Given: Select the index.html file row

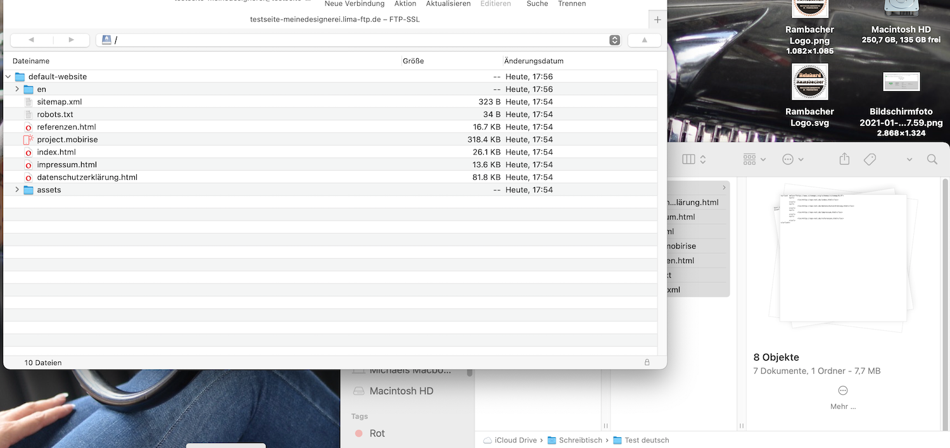Looking at the screenshot, I should 56,152.
